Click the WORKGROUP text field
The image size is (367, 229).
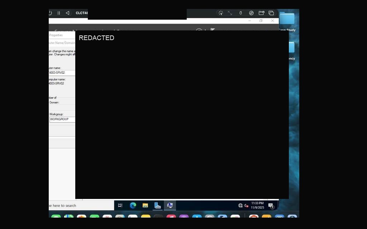point(62,120)
